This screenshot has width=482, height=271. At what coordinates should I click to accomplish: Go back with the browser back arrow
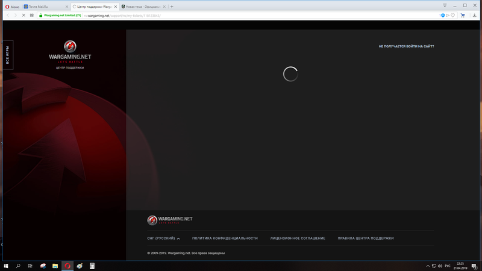(8, 16)
